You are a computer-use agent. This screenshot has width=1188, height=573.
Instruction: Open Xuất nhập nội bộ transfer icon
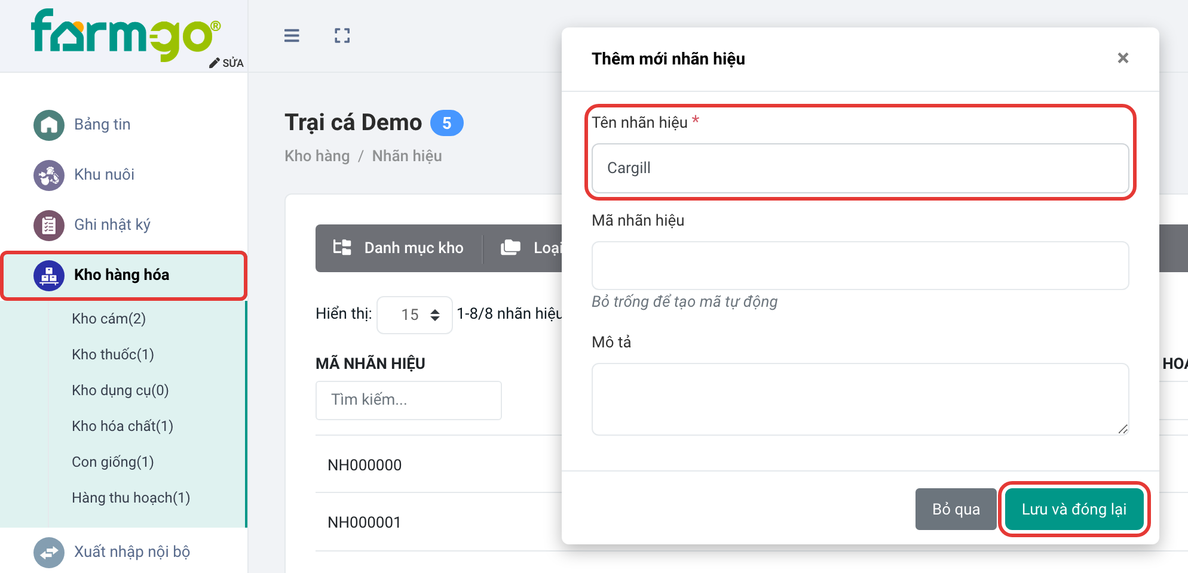click(49, 552)
